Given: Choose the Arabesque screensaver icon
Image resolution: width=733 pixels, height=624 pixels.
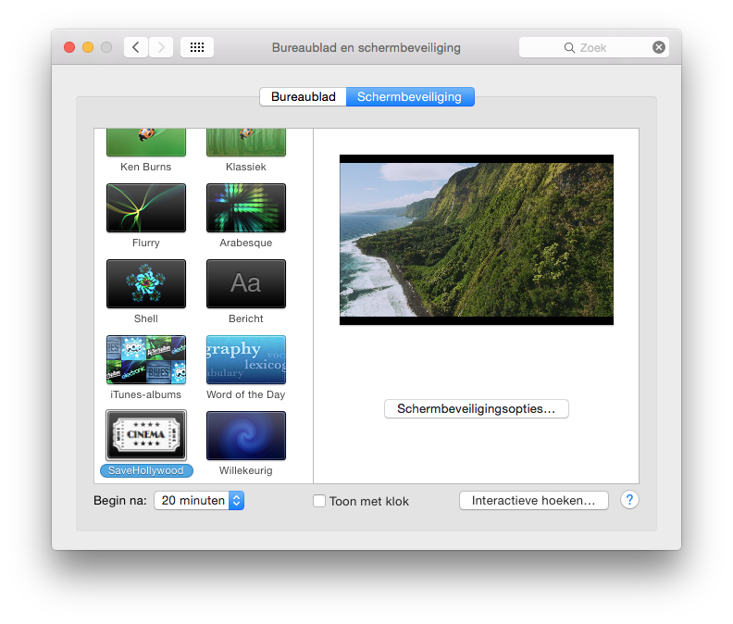Looking at the screenshot, I should pyautogui.click(x=246, y=207).
